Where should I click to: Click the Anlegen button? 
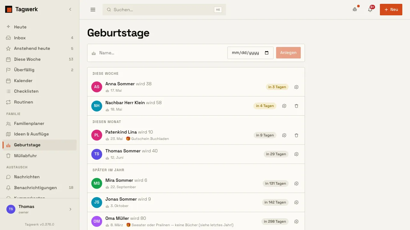(x=288, y=53)
